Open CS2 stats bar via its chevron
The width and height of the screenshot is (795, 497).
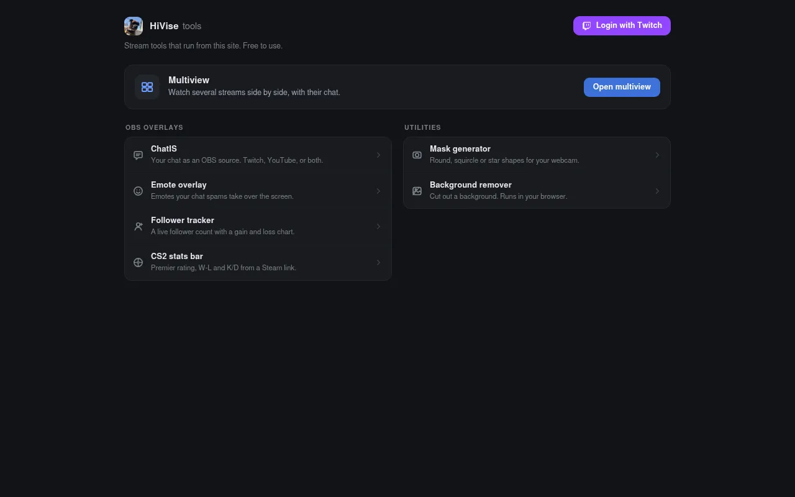(378, 262)
